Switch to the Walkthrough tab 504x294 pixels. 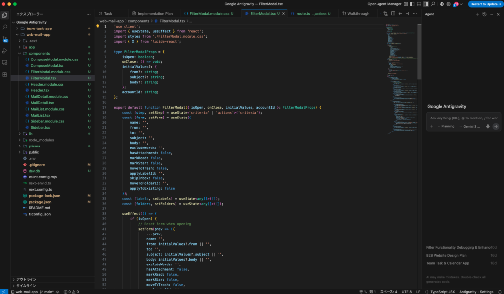(x=357, y=14)
